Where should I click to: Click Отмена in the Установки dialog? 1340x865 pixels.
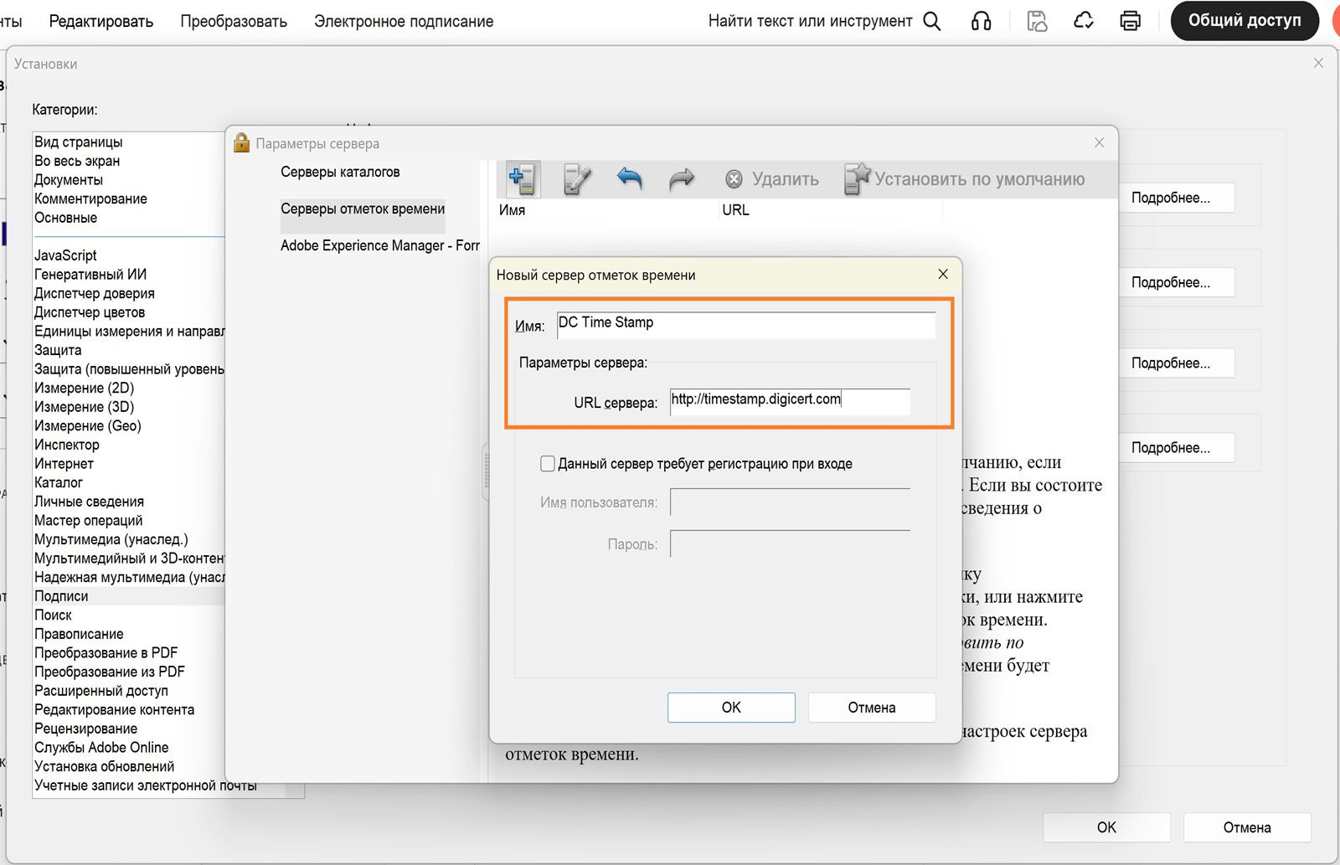pyautogui.click(x=1247, y=827)
